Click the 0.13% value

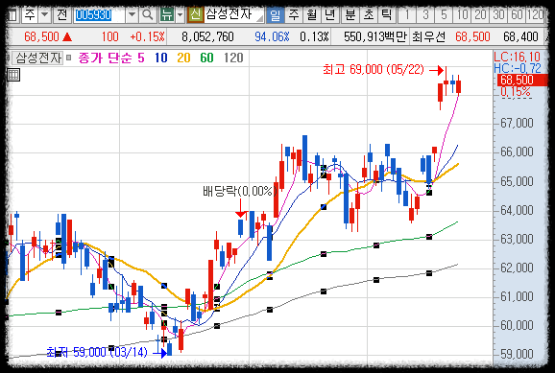(314, 36)
